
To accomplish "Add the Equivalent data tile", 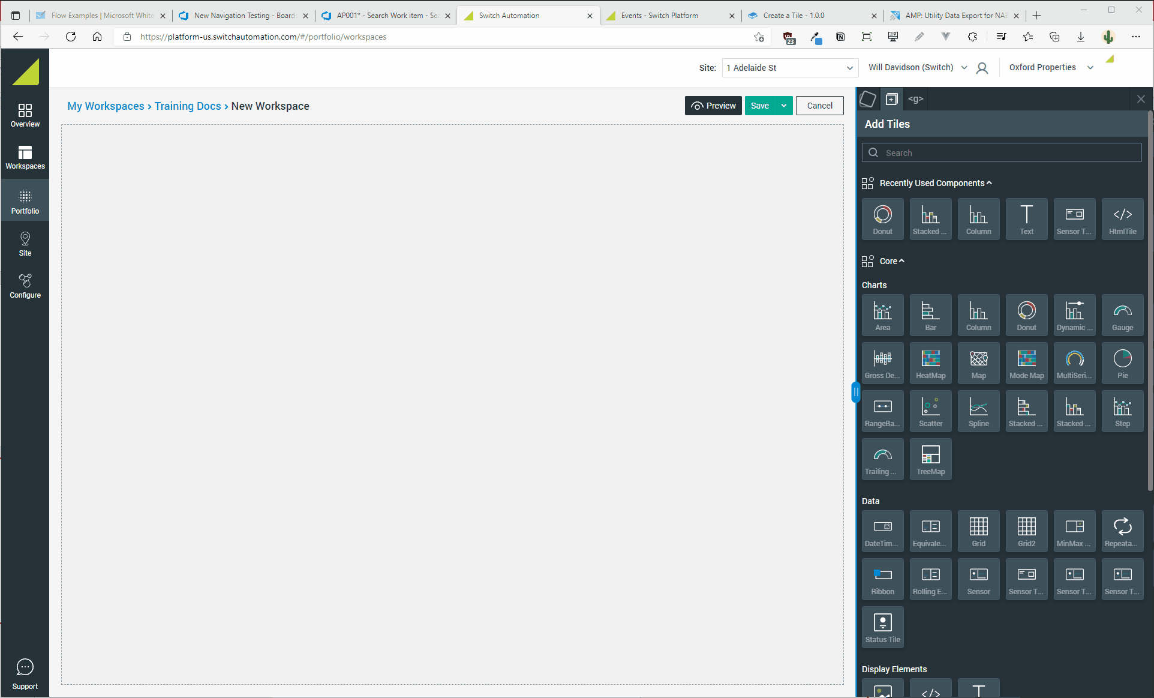I will click(930, 531).
